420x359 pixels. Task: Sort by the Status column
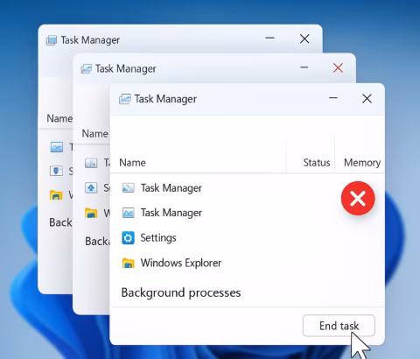[317, 163]
